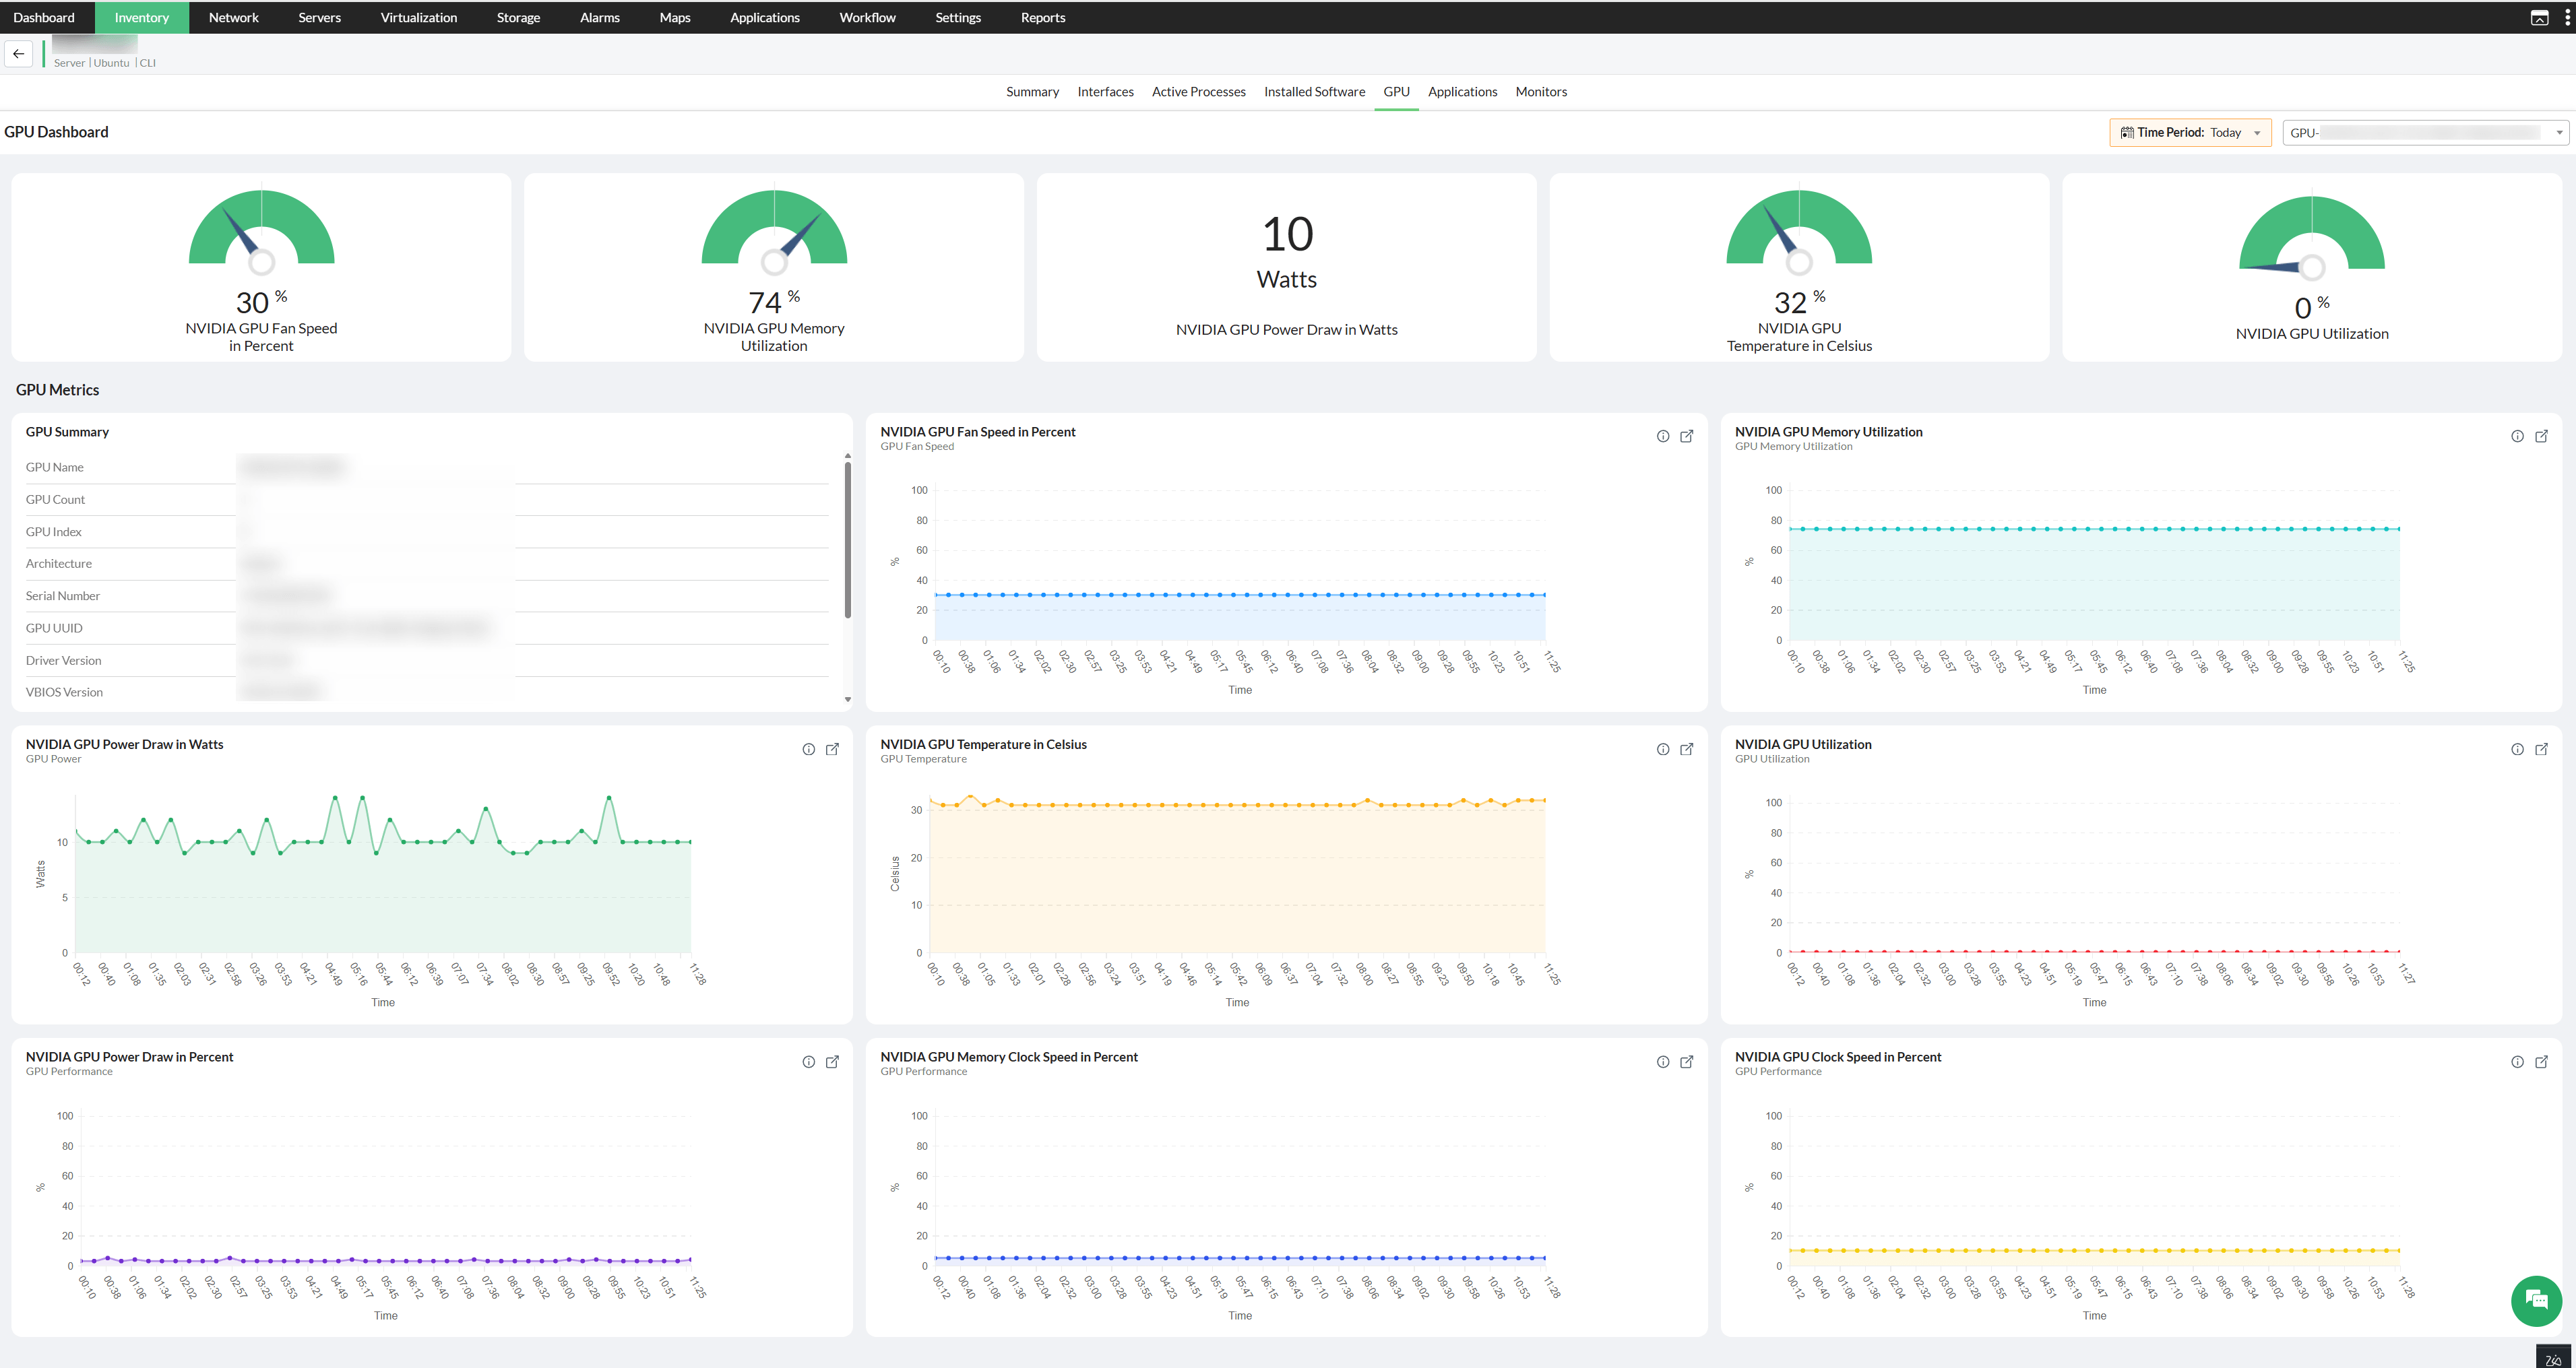The height and width of the screenshot is (1368, 2576).
Task: Show info for GPU Utilization chart
Action: [2517, 750]
